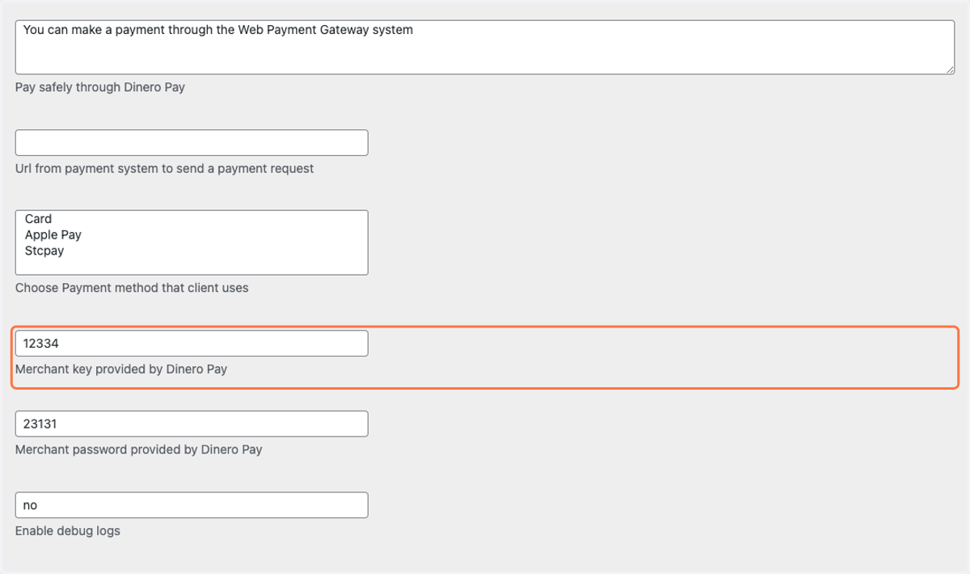Image resolution: width=970 pixels, height=574 pixels.
Task: Select Card in payment method list
Action: tap(38, 219)
